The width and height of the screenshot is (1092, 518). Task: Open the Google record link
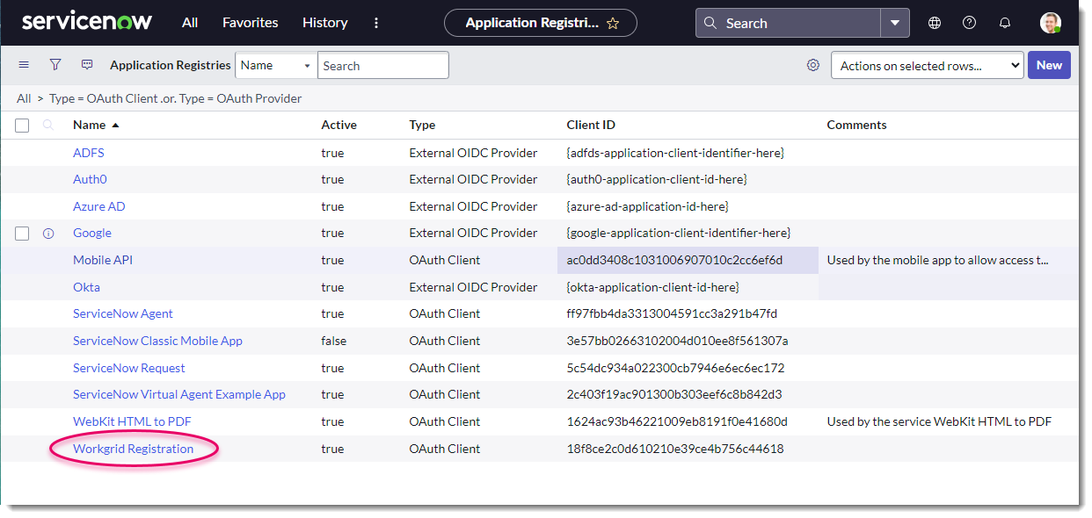click(92, 233)
